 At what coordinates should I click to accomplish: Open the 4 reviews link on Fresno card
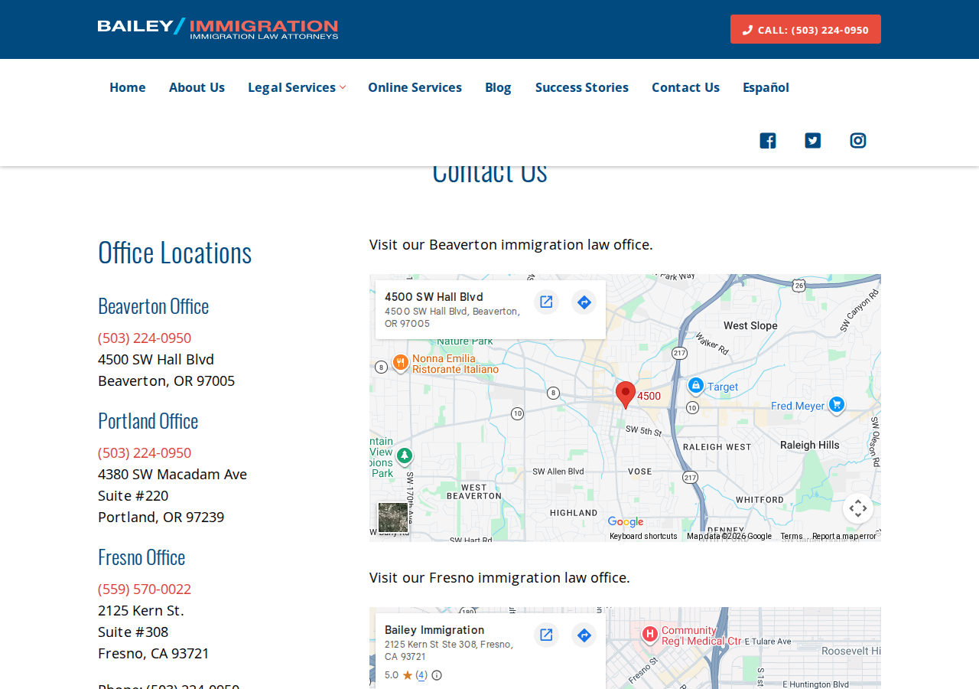point(421,675)
